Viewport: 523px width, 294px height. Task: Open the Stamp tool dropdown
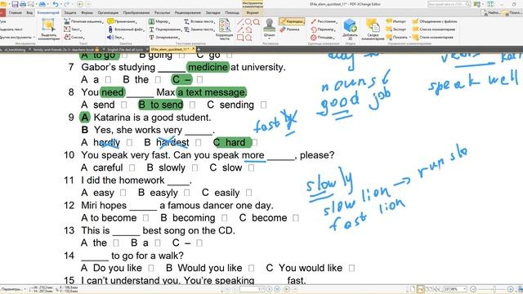tap(269, 38)
